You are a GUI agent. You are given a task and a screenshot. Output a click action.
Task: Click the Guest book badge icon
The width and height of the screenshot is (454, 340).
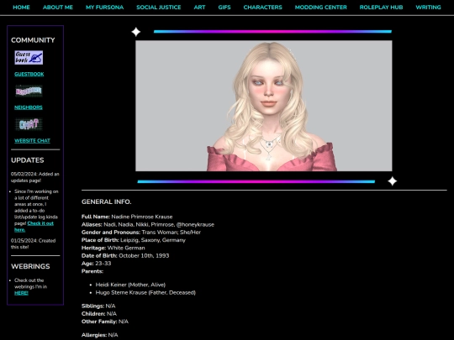click(x=29, y=58)
